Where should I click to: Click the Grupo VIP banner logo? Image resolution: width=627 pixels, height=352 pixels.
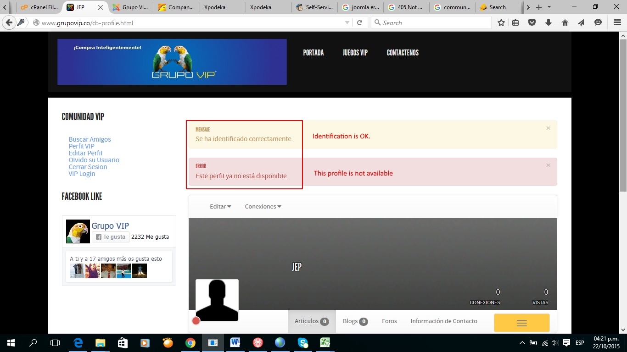pos(172,62)
